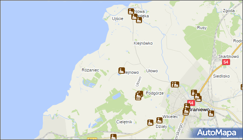Click the Ujście village label

pyautogui.click(x=118, y=19)
